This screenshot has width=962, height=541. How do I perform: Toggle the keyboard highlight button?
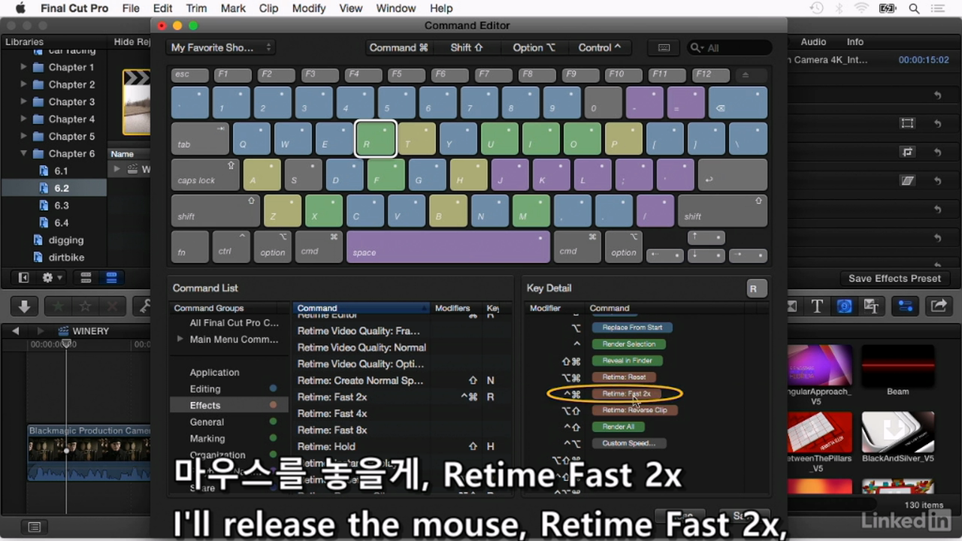[664, 47]
